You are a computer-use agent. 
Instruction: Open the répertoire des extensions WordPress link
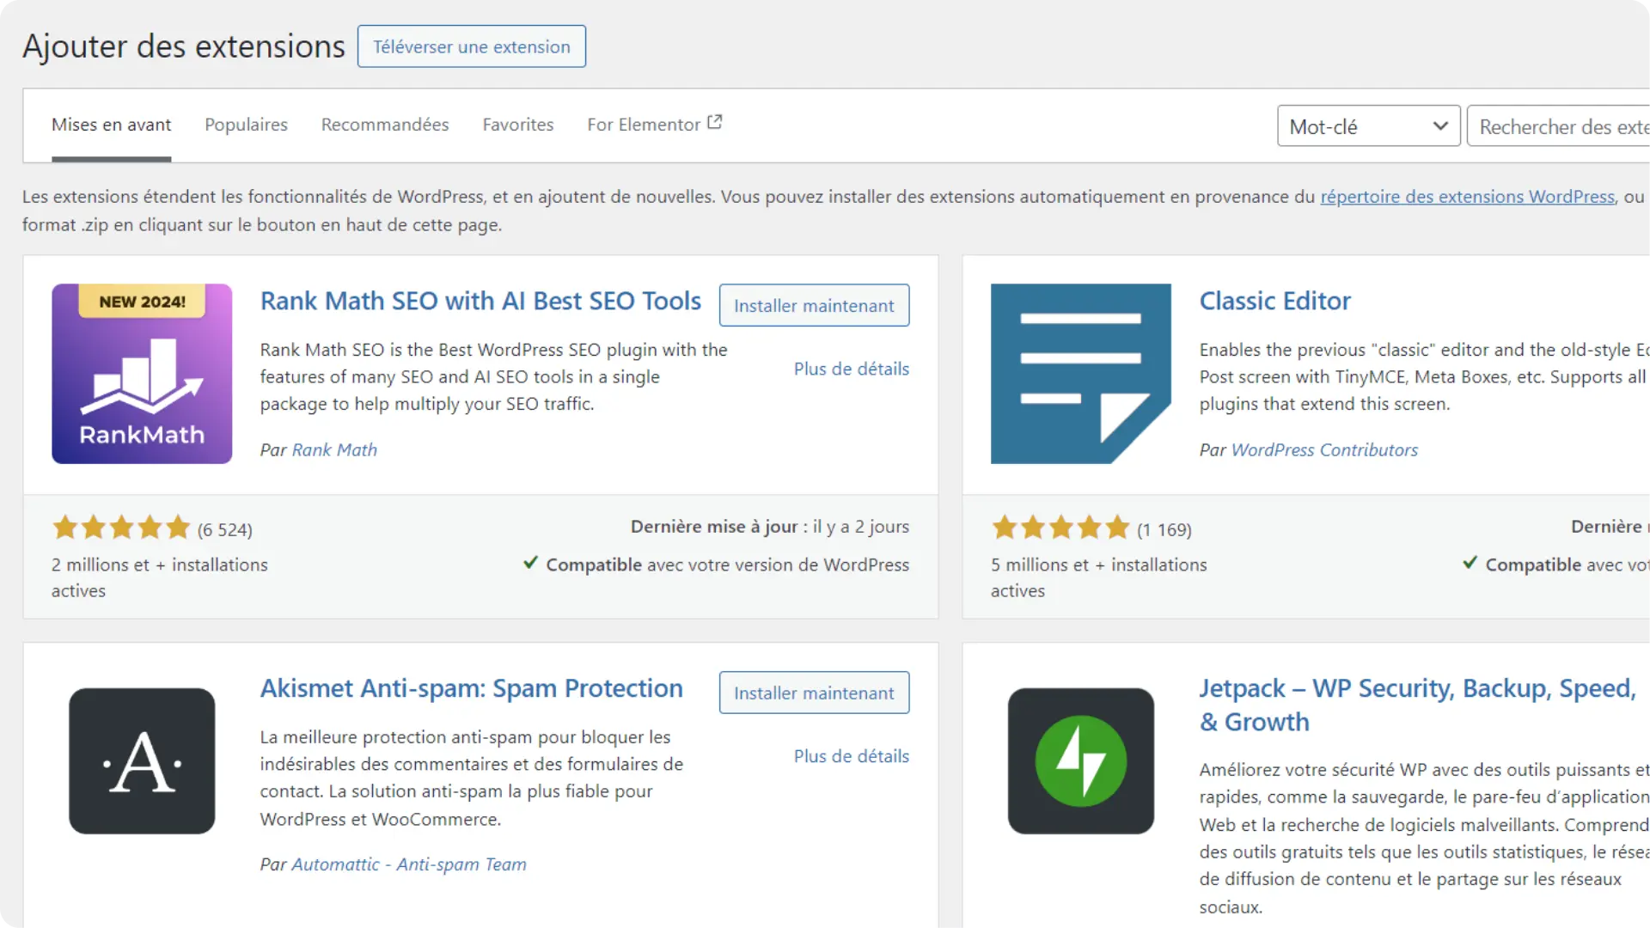coord(1467,197)
